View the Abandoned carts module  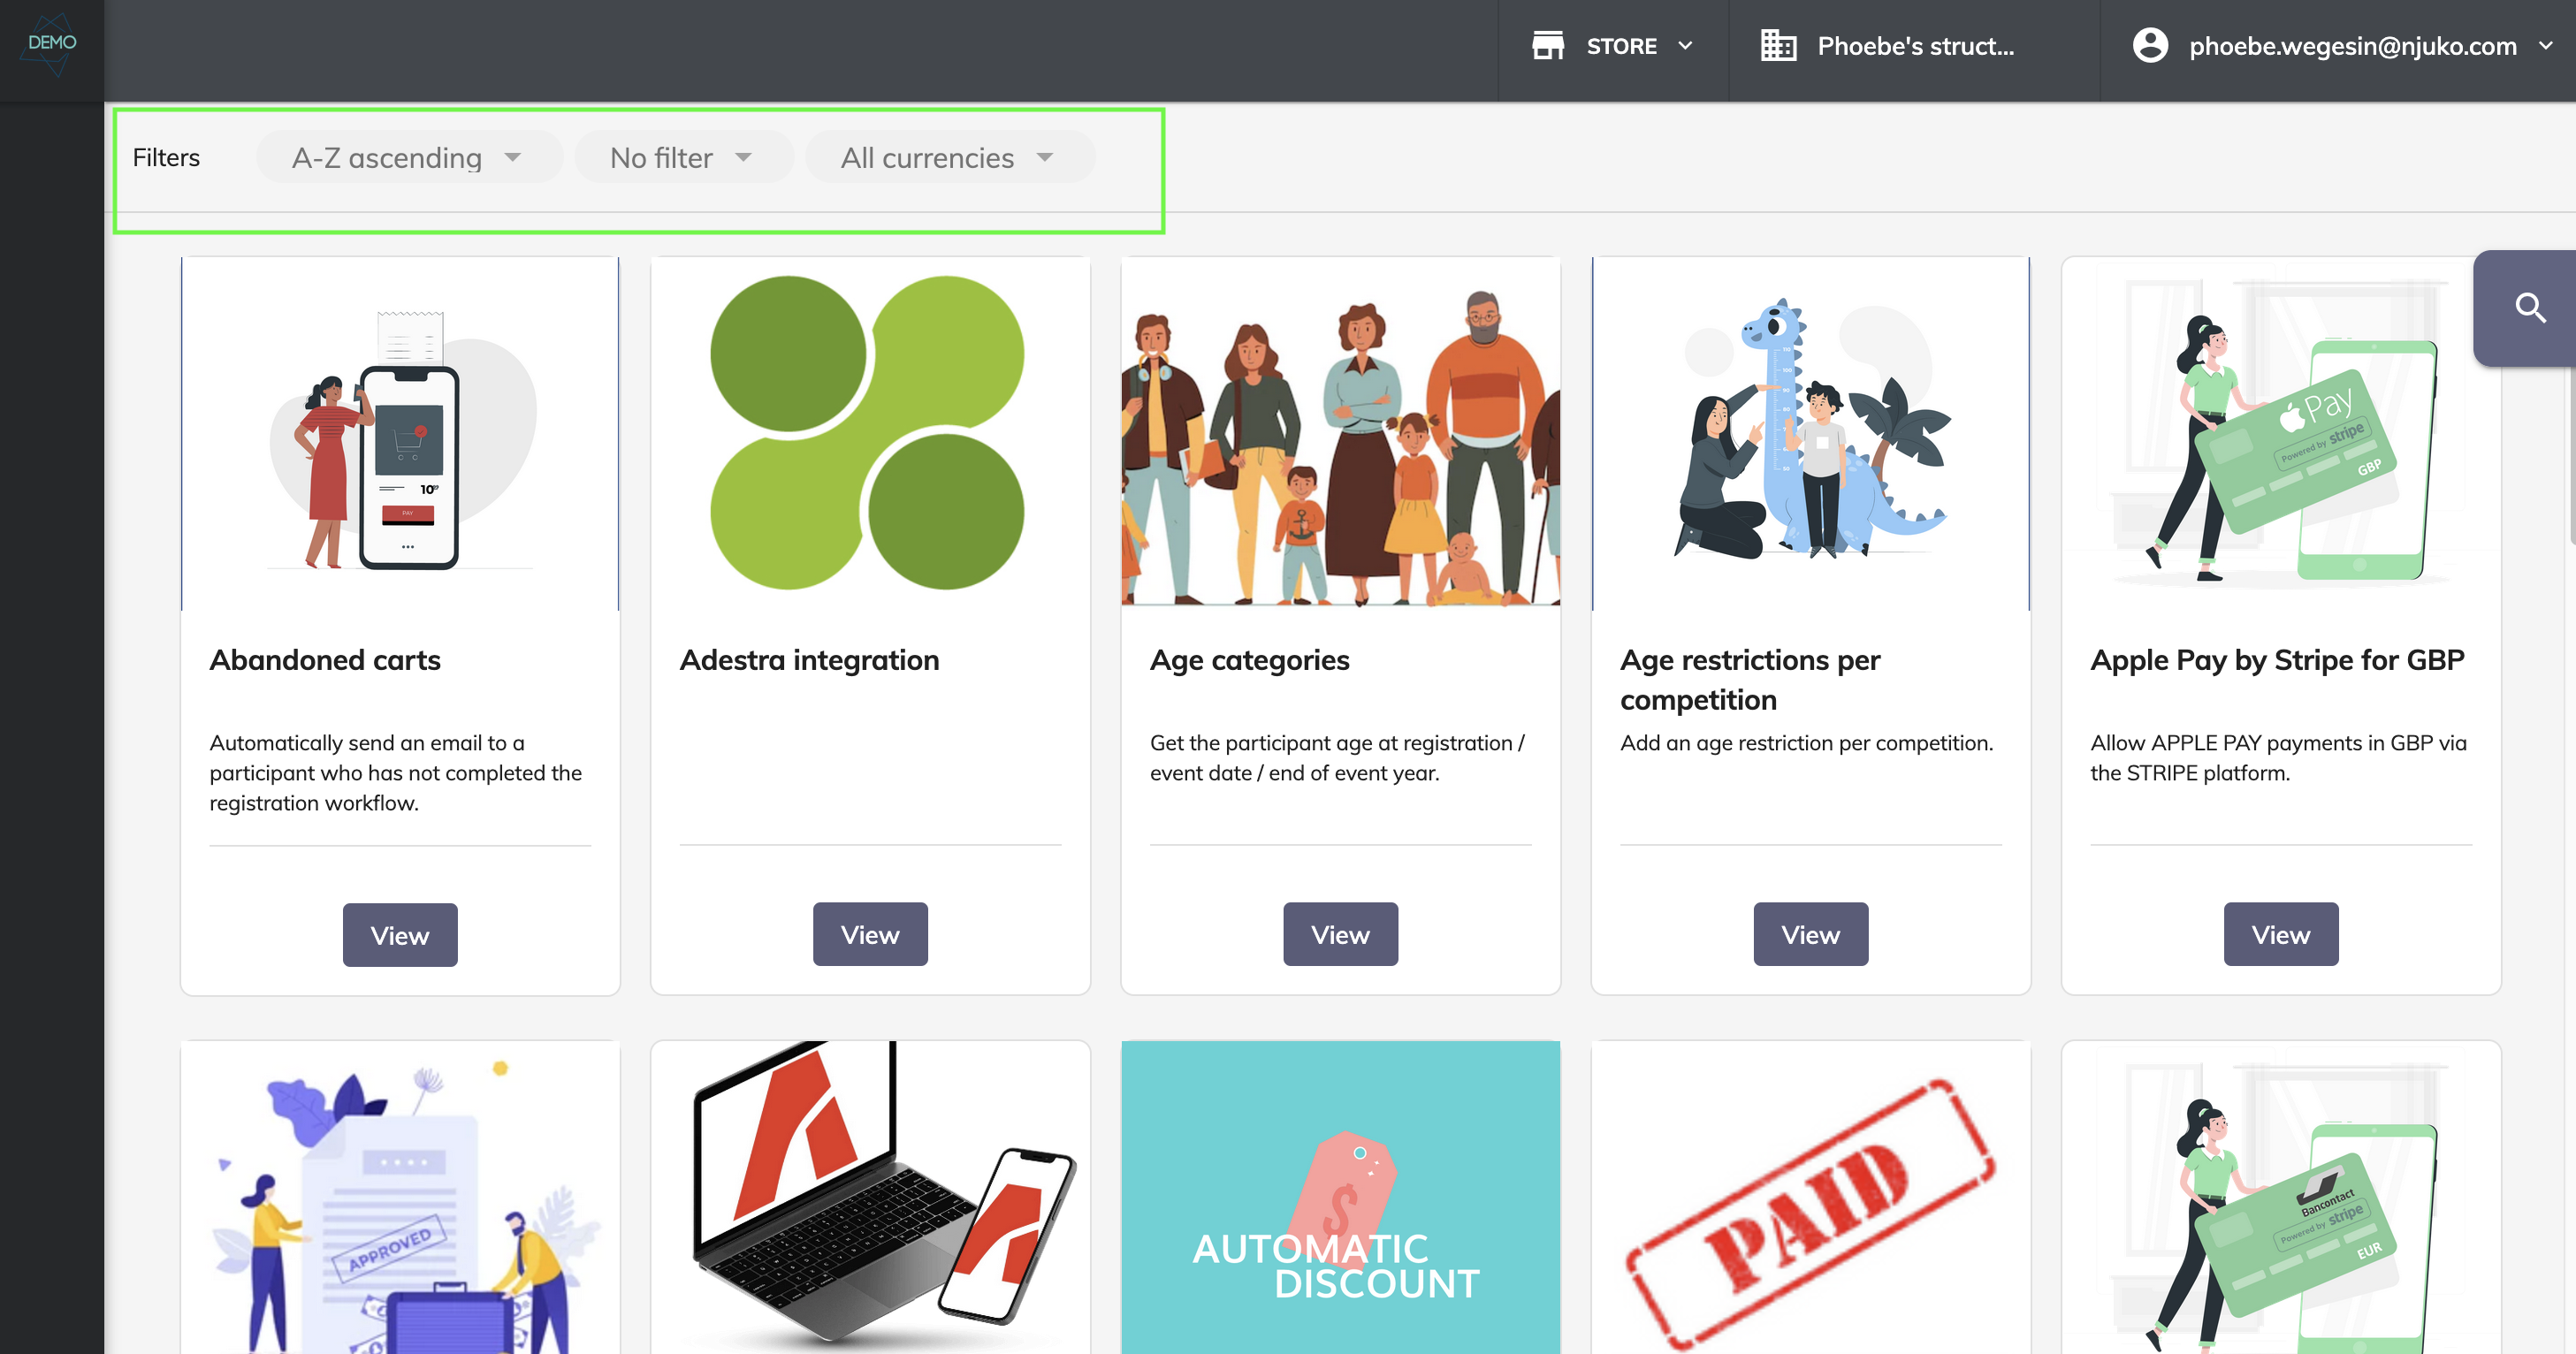tap(400, 935)
